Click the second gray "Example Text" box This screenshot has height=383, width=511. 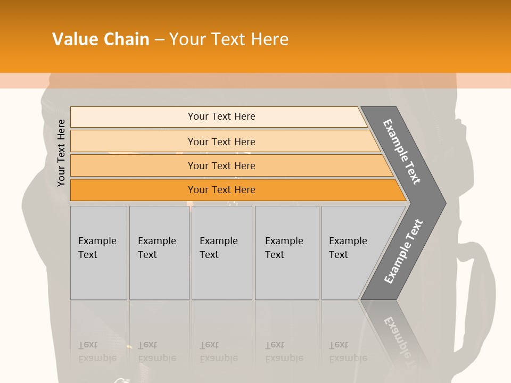click(x=159, y=253)
